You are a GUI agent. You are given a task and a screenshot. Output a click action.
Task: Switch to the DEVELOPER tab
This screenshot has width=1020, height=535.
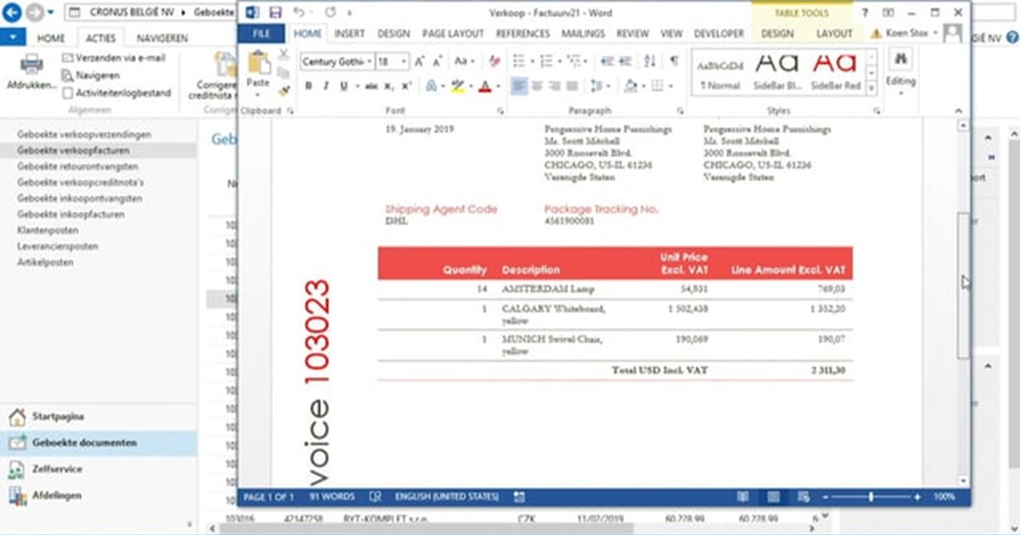click(719, 33)
